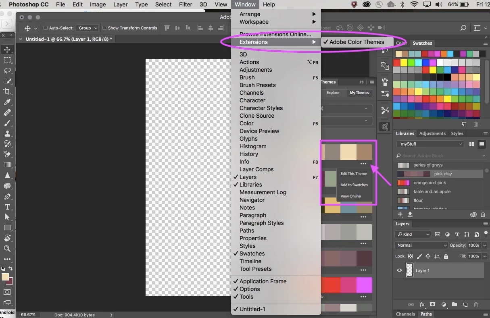The height and width of the screenshot is (318, 490).
Task: Switch to the My Themes tab
Action: pos(359,93)
